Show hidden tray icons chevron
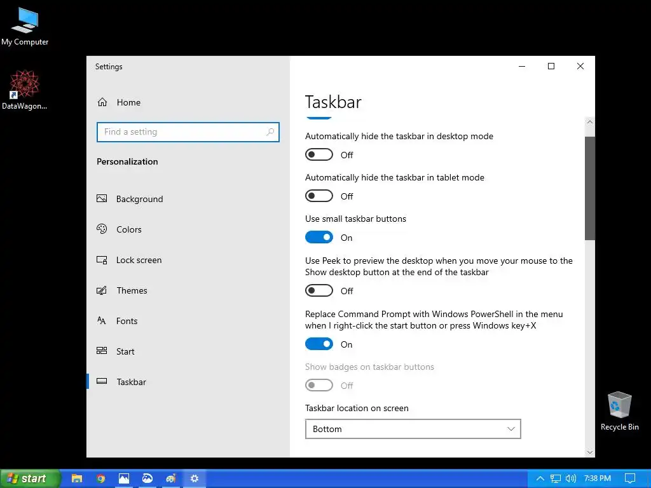 tap(540, 478)
